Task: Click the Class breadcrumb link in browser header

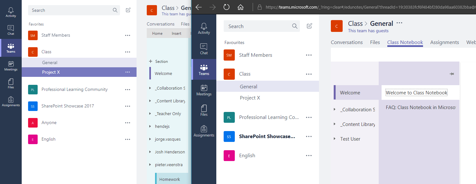Action: click(x=355, y=24)
